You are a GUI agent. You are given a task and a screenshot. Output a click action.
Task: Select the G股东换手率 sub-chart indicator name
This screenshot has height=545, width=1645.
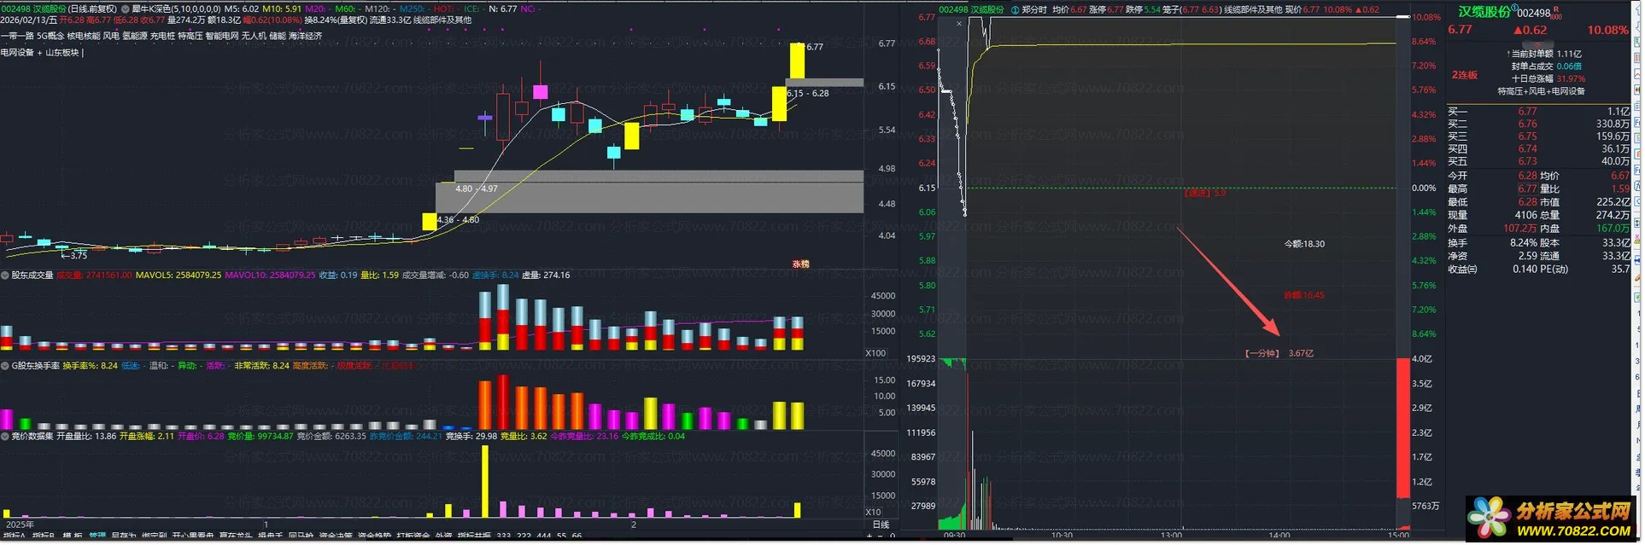pos(36,366)
